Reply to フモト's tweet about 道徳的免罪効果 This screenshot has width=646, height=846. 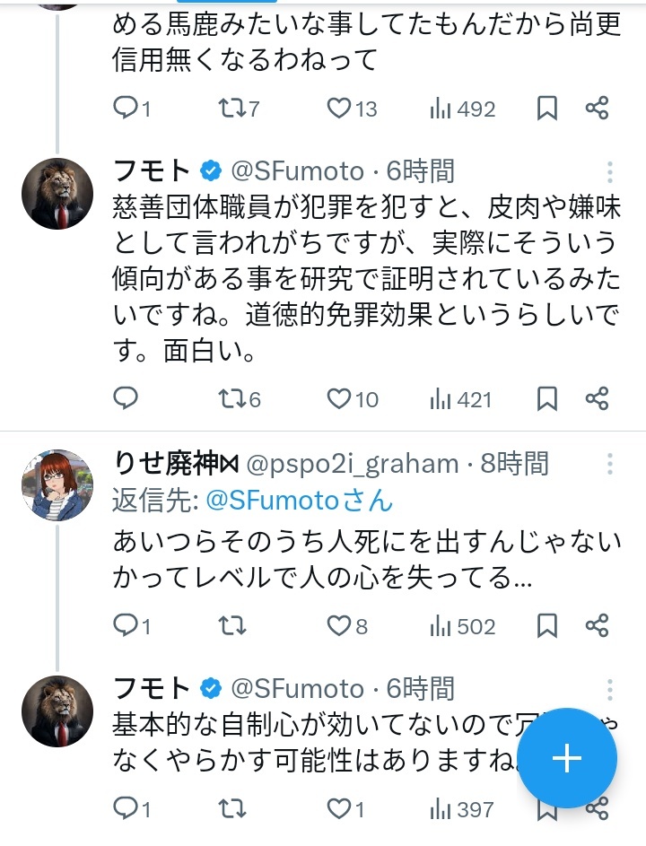point(127,398)
